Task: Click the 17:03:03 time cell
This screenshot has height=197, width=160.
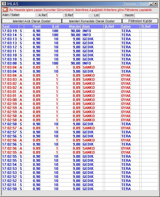Action: (10, 80)
